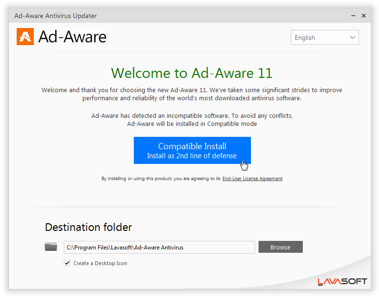Click the orange Ad-Aware logo icon

pyautogui.click(x=25, y=37)
